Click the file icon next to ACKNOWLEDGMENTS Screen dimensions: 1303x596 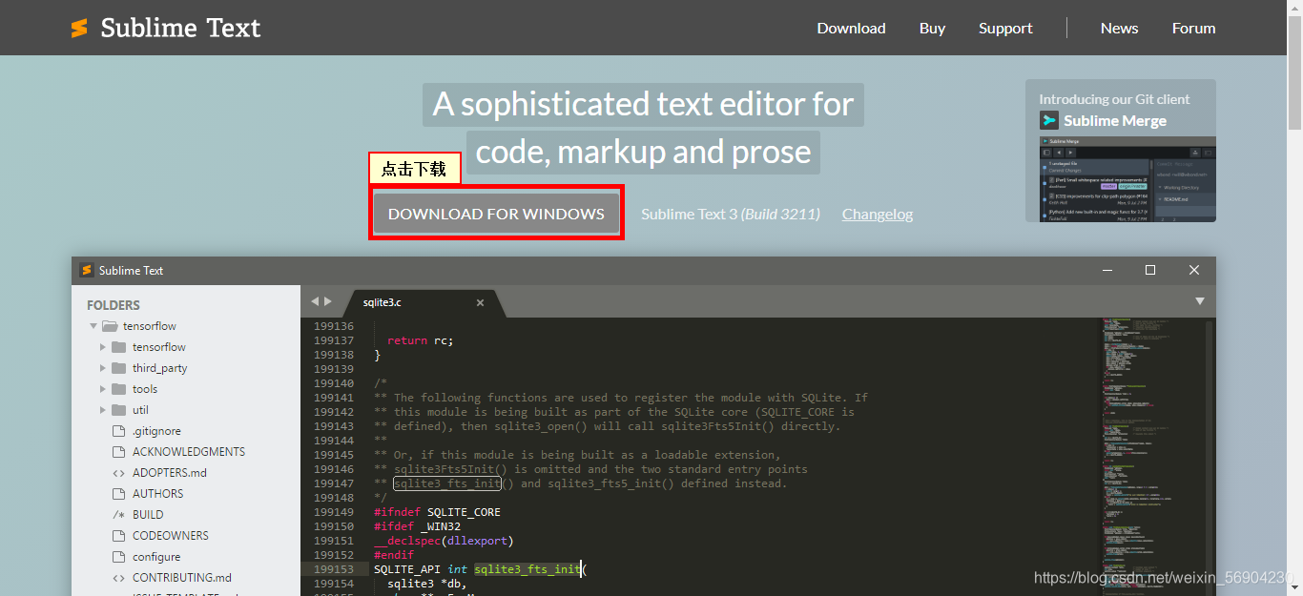click(119, 452)
